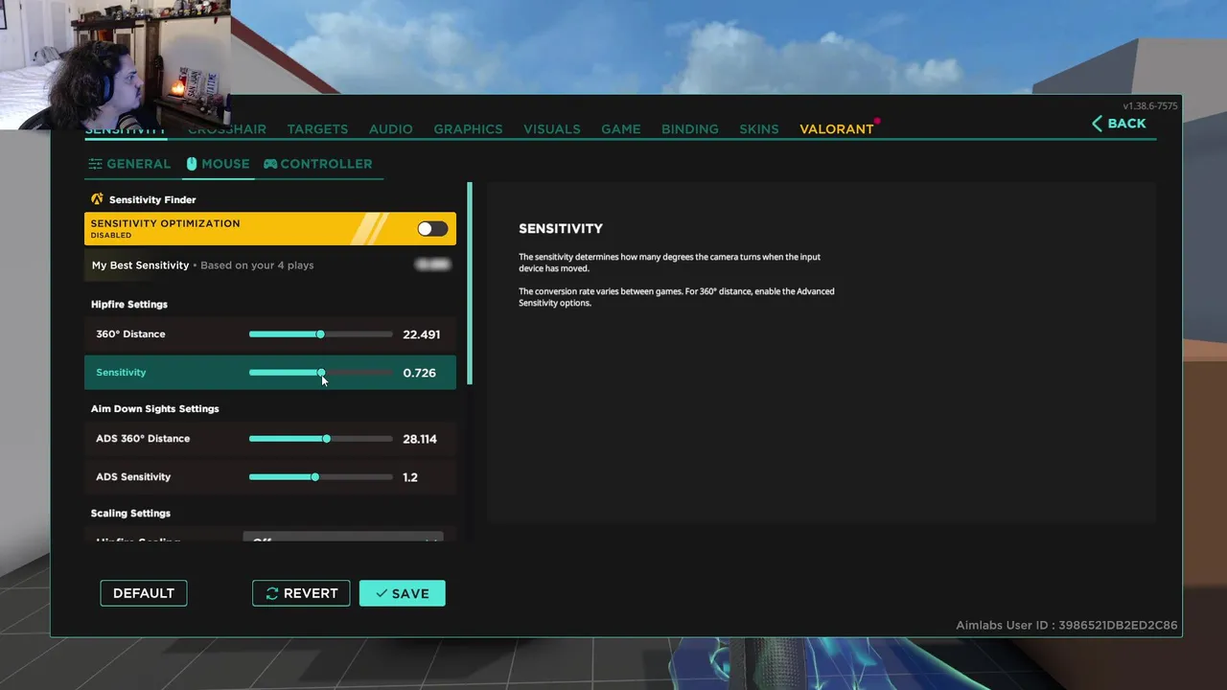Image resolution: width=1227 pixels, height=690 pixels.
Task: Click the 1.2 ADS sensitivity value
Action: (x=410, y=477)
